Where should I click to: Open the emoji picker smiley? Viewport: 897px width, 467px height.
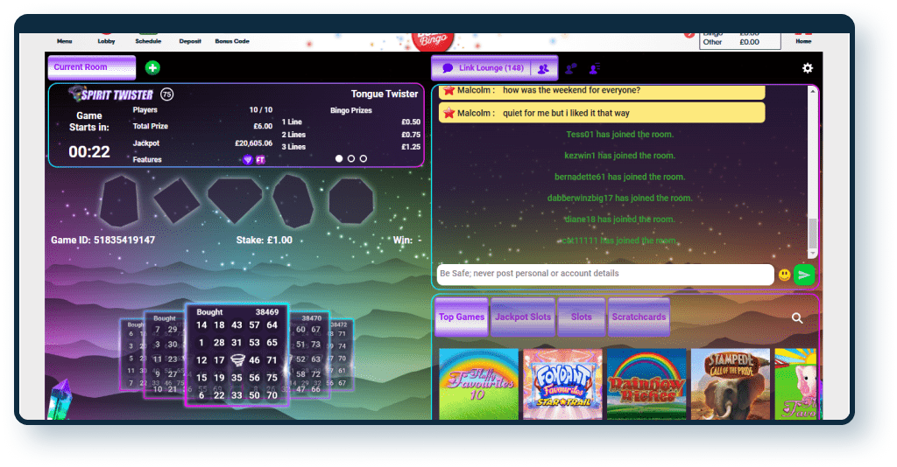click(784, 275)
